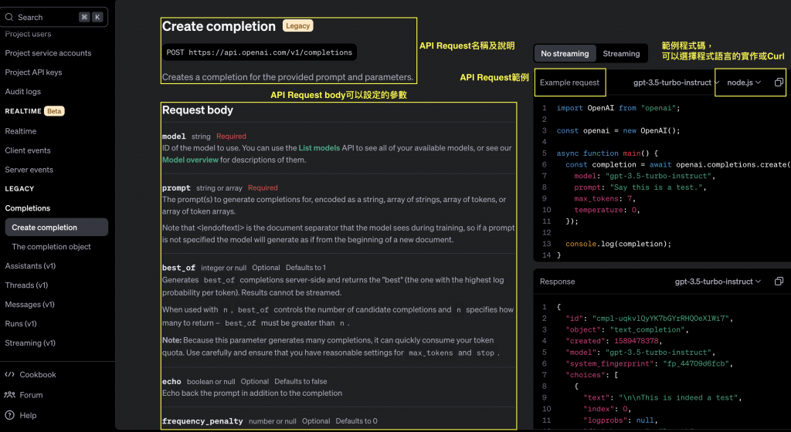Click the Help question-mark icon
The height and width of the screenshot is (432, 791).
[9, 415]
